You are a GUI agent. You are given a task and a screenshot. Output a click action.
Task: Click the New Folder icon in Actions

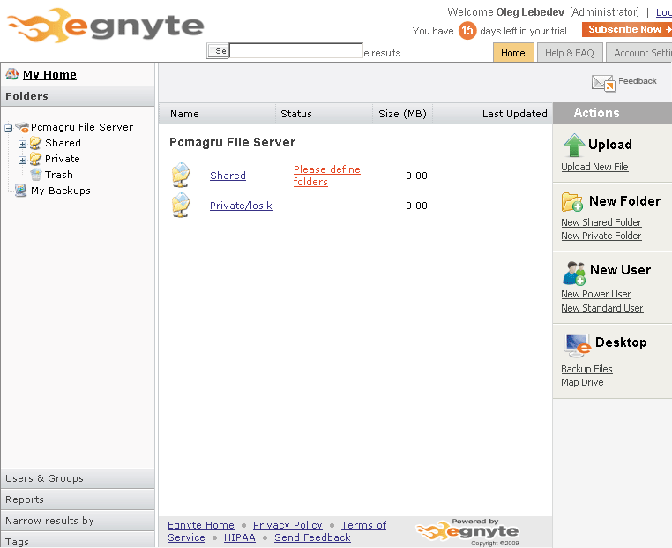(572, 202)
